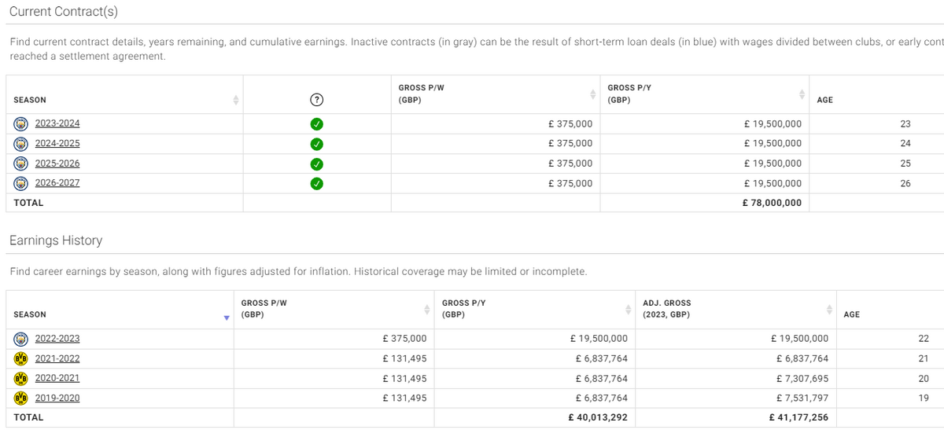The height and width of the screenshot is (437, 944).
Task: Click age 22 in 2022-2023 row
Action: click(x=924, y=339)
